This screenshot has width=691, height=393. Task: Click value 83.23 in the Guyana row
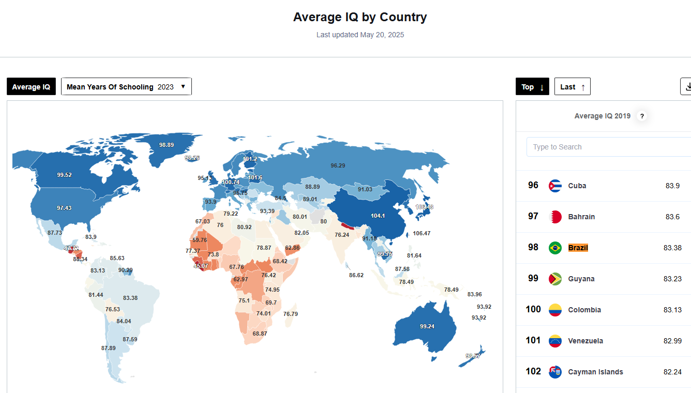672,279
